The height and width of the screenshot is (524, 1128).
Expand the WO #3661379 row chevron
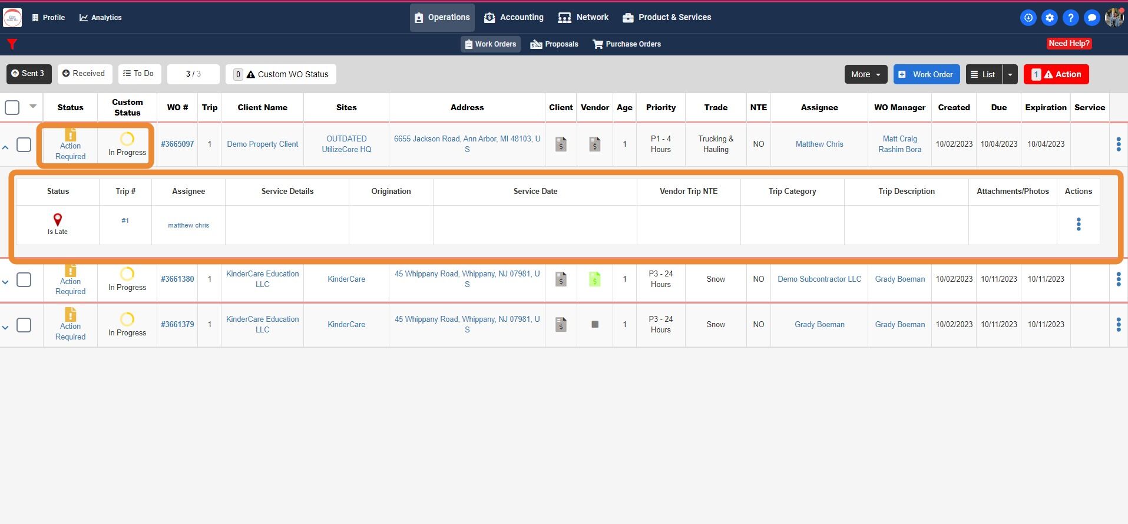pyautogui.click(x=5, y=328)
